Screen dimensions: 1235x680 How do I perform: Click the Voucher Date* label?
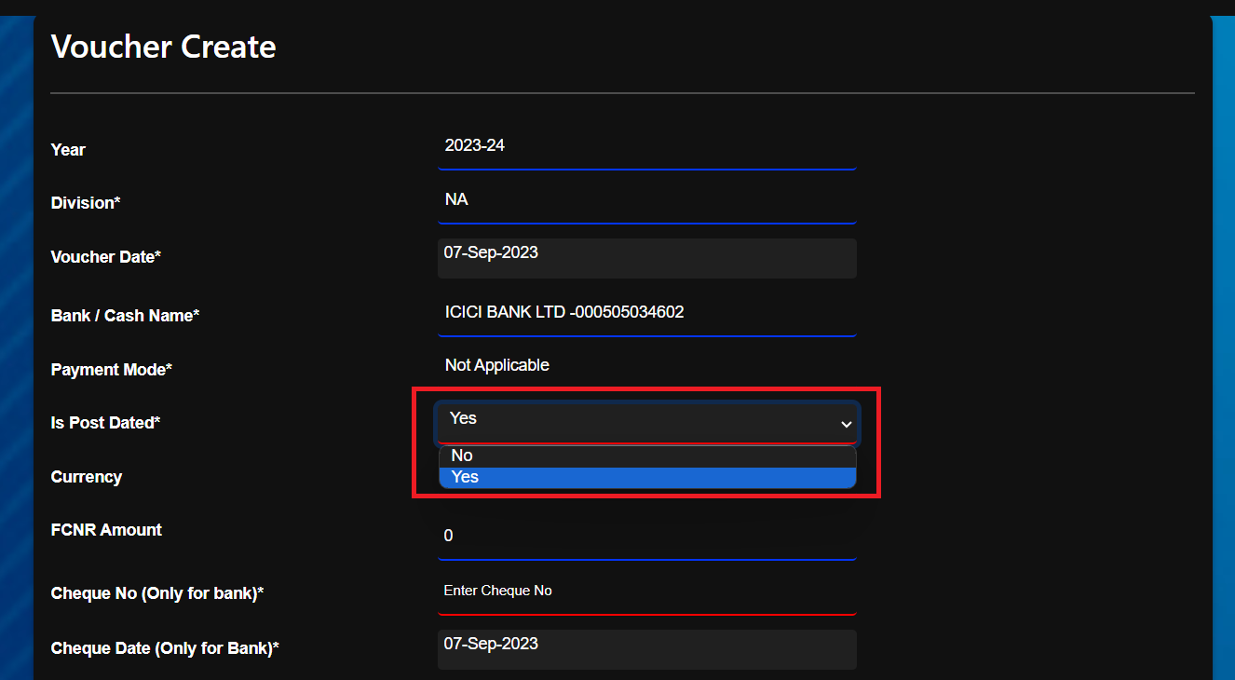coord(106,257)
